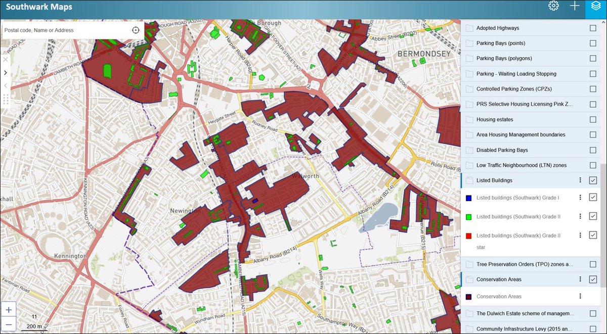This screenshot has height=334, width=607.
Task: Enable the Parking Bays (points) checkbox
Action: click(x=593, y=43)
